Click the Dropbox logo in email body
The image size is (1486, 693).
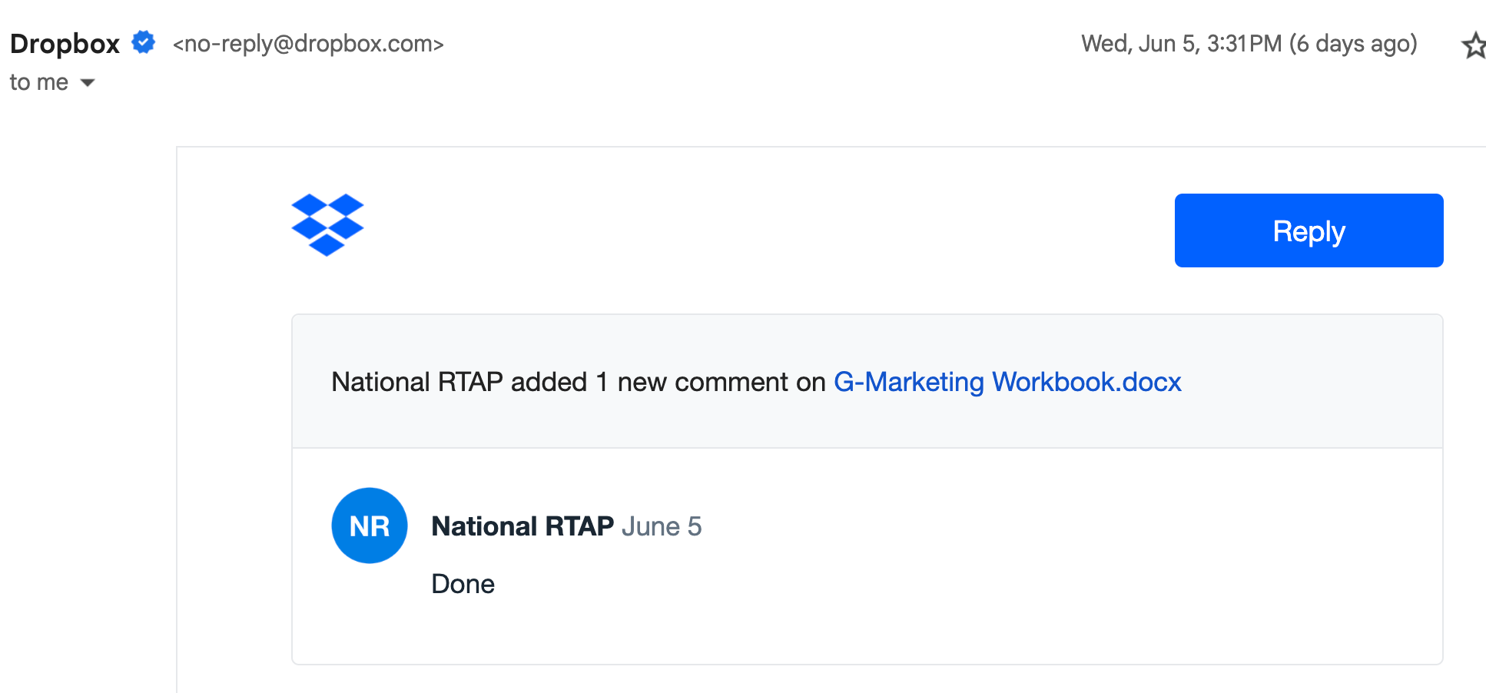pos(327,224)
